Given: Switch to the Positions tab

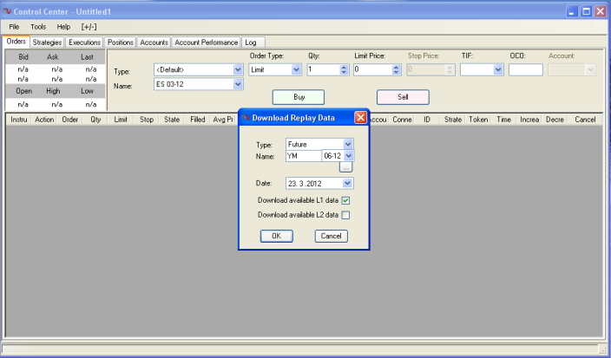Looking at the screenshot, I should [121, 42].
